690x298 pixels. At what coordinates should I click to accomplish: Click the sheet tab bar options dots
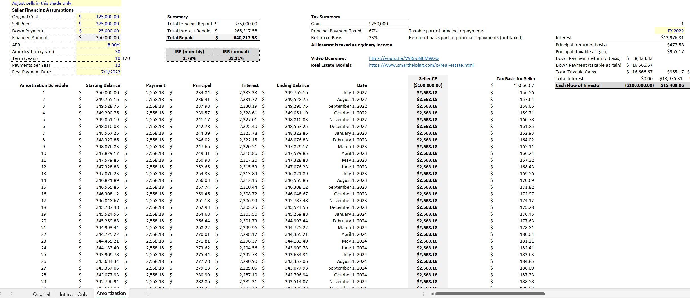424,294
